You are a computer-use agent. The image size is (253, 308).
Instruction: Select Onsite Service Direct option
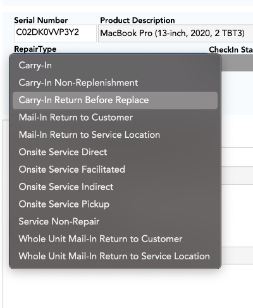click(115, 152)
